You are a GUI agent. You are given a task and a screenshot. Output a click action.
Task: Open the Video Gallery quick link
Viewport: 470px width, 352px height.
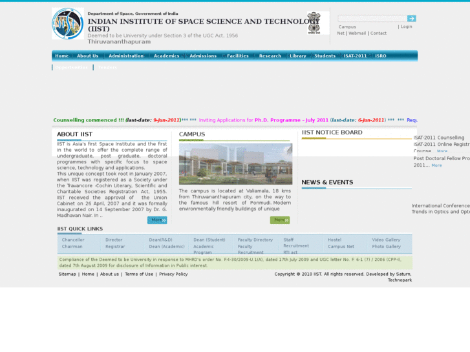(386, 240)
